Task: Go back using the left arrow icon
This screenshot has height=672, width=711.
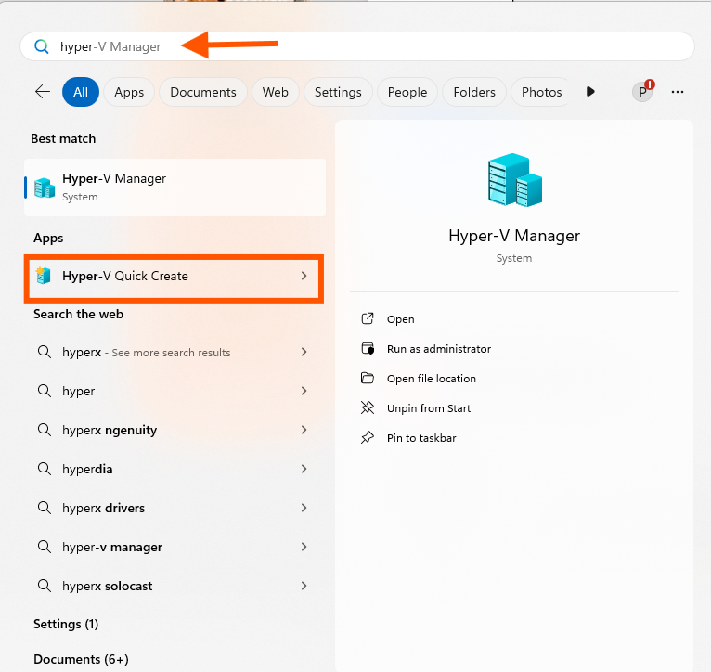Action: (x=43, y=92)
